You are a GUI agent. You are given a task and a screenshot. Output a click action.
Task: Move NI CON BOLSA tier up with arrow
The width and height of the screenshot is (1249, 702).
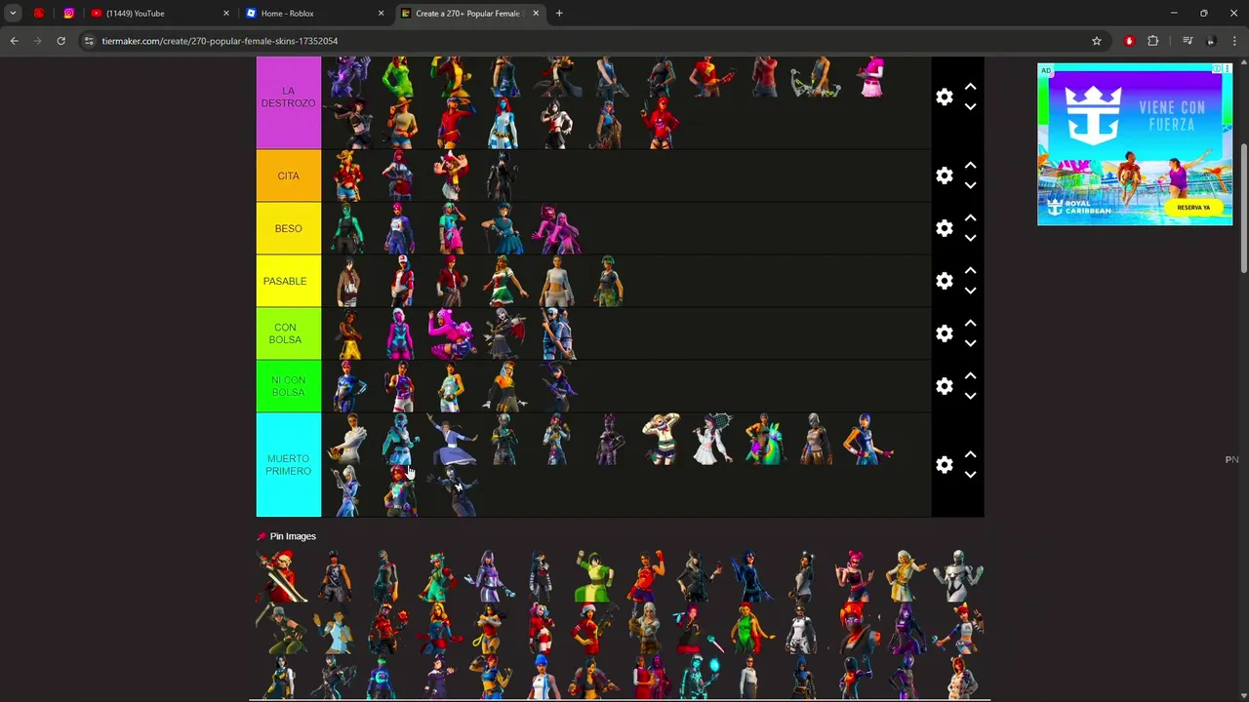pyautogui.click(x=970, y=376)
